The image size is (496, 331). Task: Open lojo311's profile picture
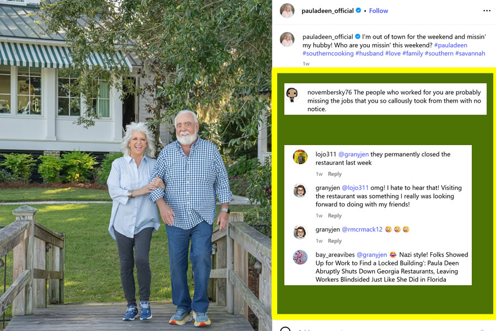[300, 157]
